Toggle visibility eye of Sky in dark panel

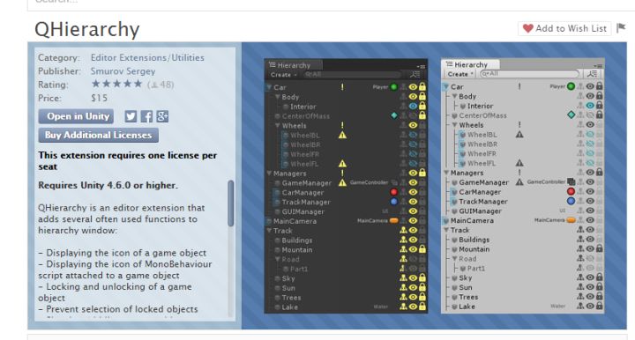point(413,278)
